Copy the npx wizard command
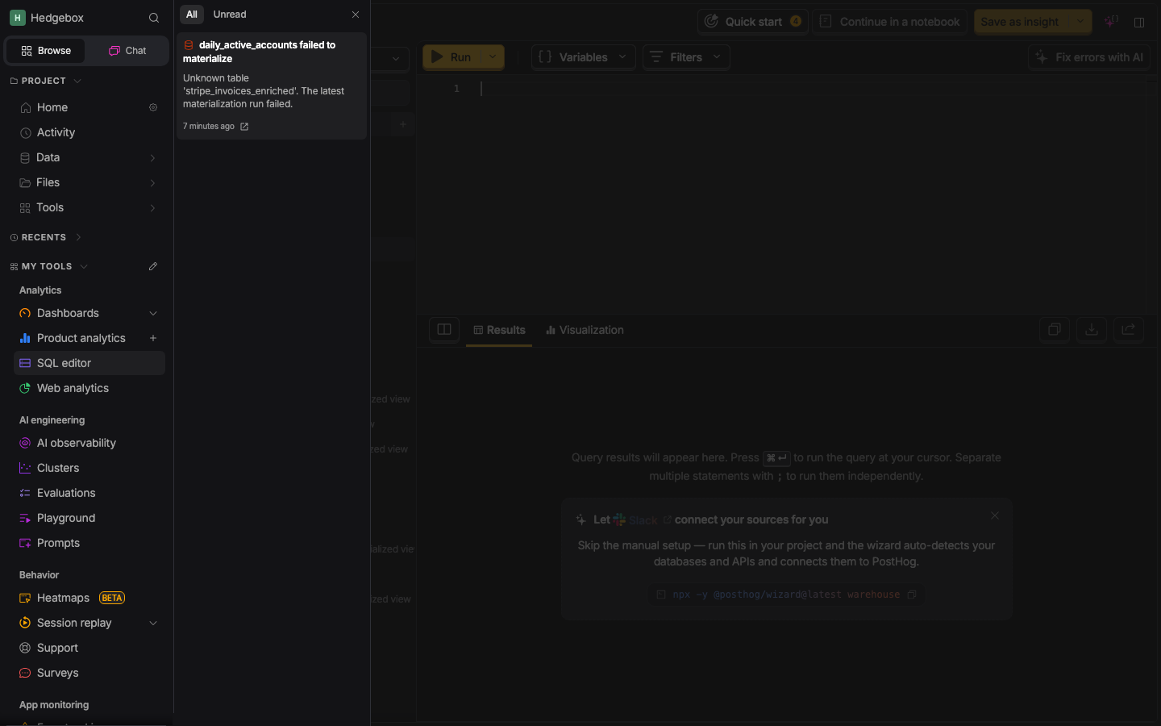This screenshot has width=1161, height=726. click(x=912, y=595)
